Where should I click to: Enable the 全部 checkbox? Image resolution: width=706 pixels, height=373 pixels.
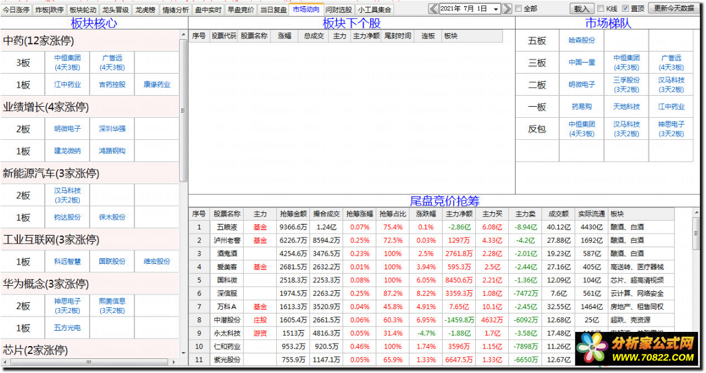(518, 9)
